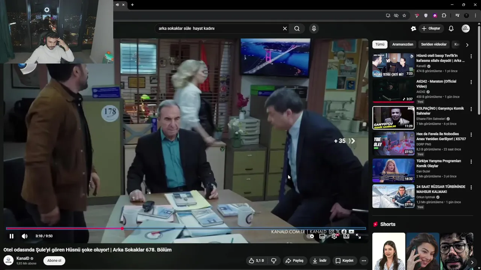Viewport: 481px width, 270px height.
Task: Skip ahead using +35 seek overlay
Action: pyautogui.click(x=344, y=141)
